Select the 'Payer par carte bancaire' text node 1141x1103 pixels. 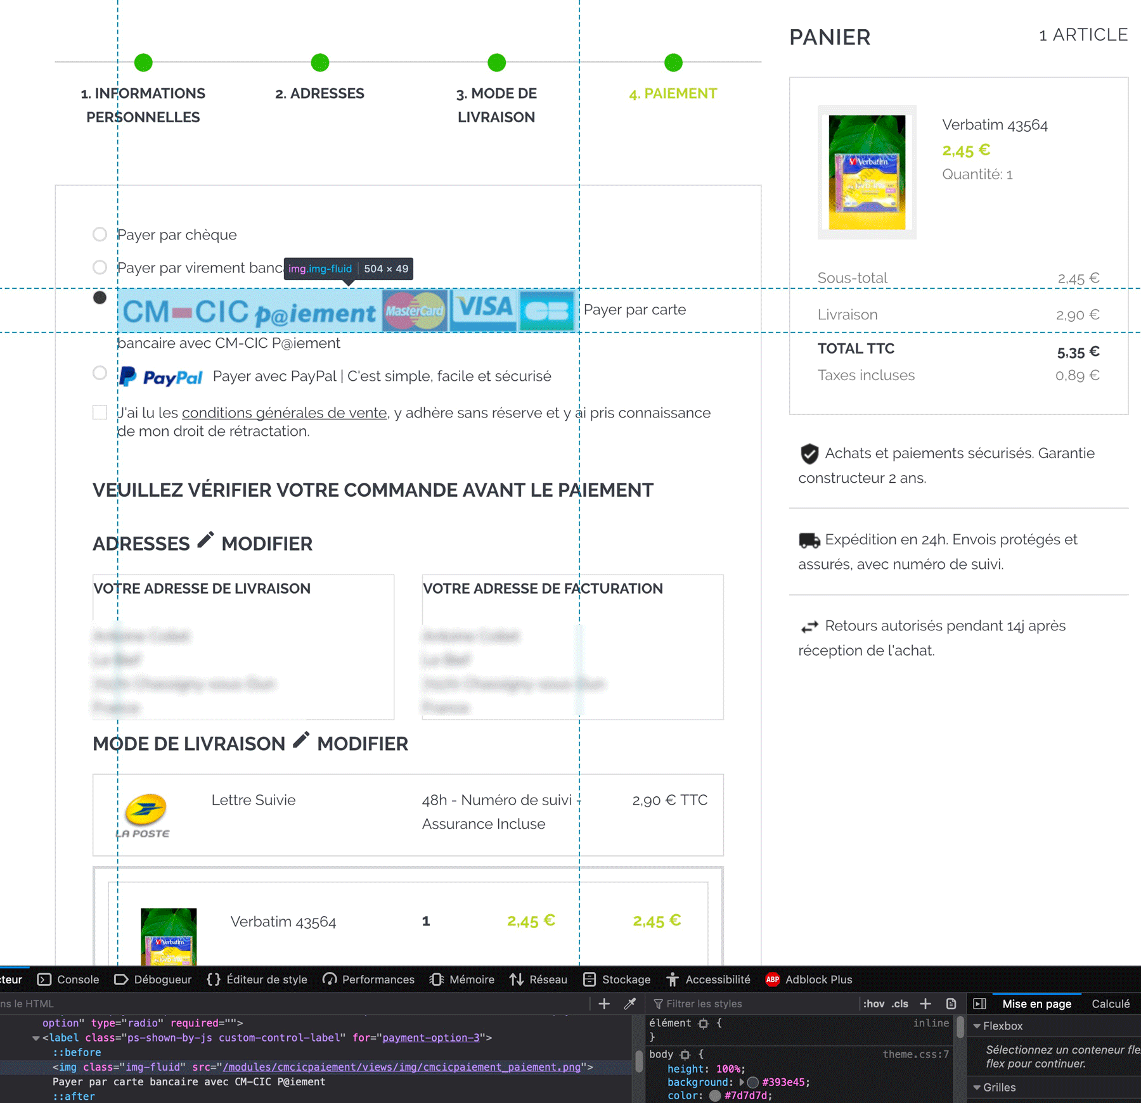point(189,1081)
